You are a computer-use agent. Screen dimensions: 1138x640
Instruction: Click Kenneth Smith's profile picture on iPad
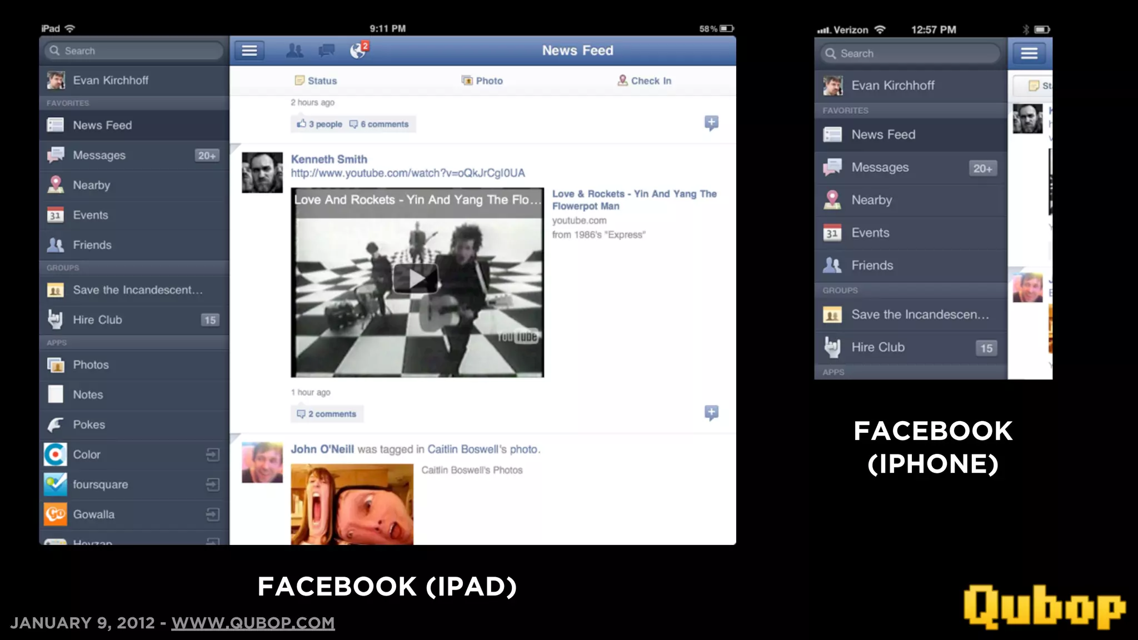(262, 173)
